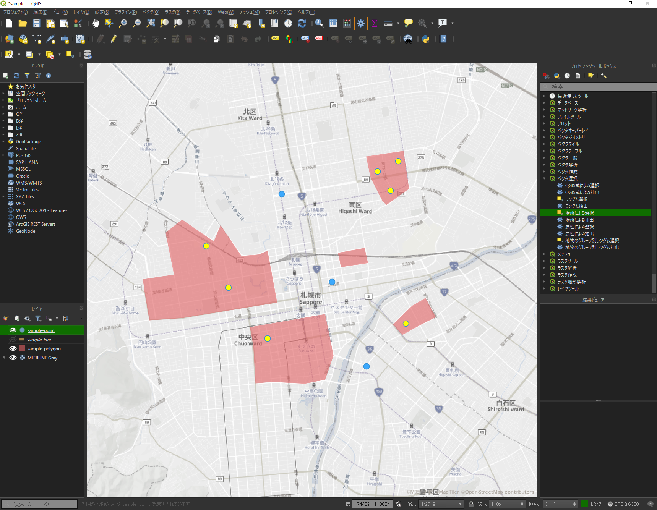This screenshot has height=510, width=657.
Task: Open the temporal controller clock icon
Action: click(288, 23)
